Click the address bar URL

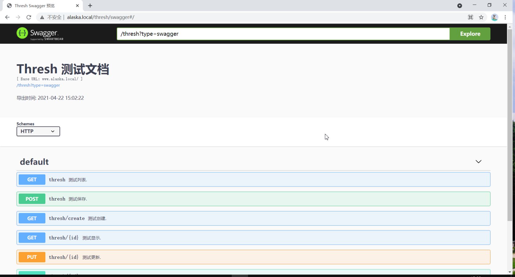101,17
